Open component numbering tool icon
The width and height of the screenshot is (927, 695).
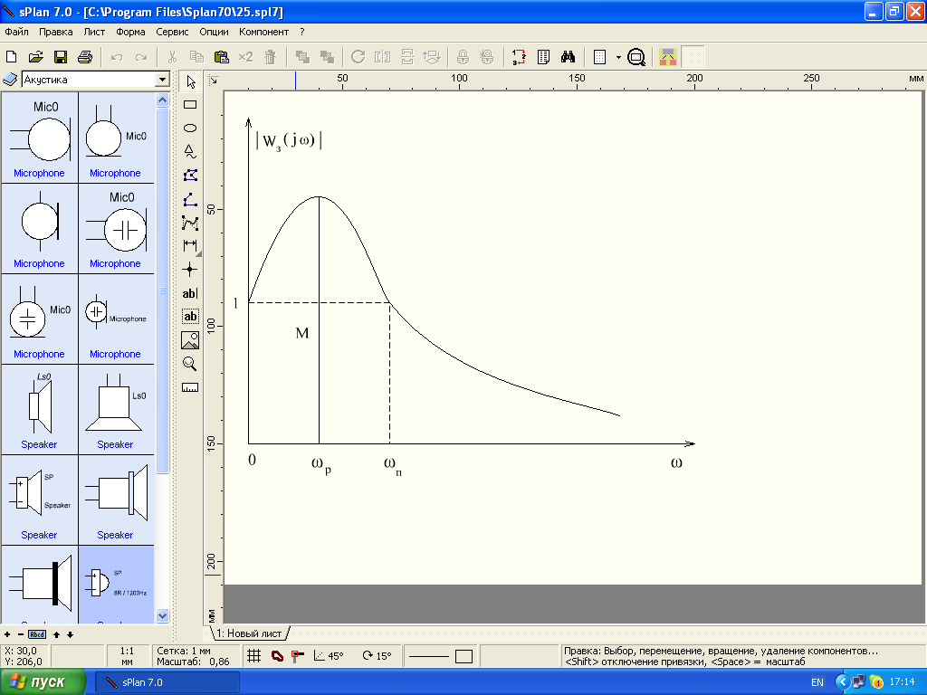click(519, 57)
